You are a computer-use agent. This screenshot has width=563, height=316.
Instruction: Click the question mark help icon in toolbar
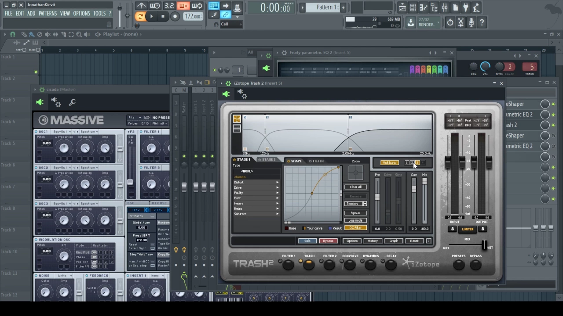pos(482,22)
